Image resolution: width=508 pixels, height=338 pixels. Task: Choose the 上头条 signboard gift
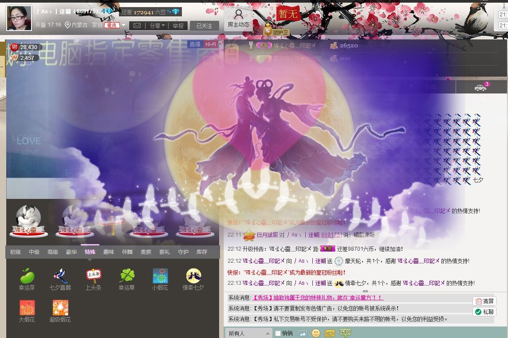(x=94, y=276)
